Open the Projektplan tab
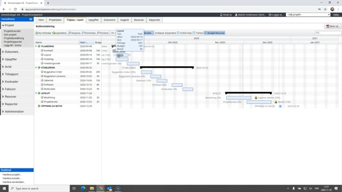The height and width of the screenshot is (192, 342). pos(55,20)
